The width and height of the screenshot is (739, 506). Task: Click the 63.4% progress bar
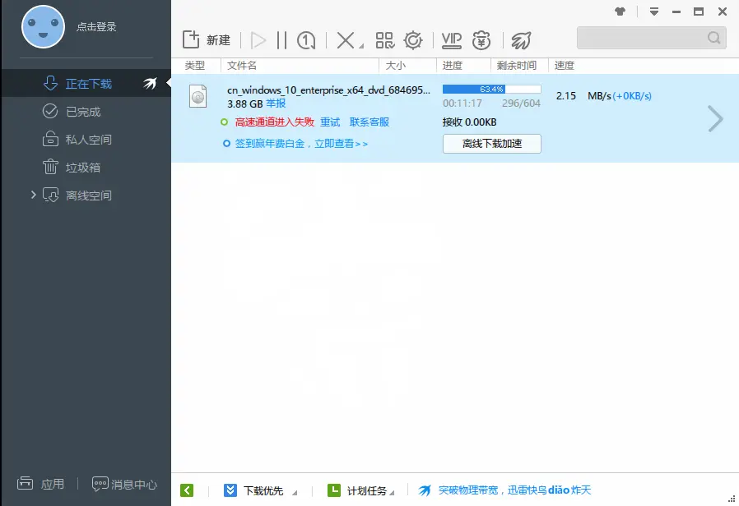[491, 89]
